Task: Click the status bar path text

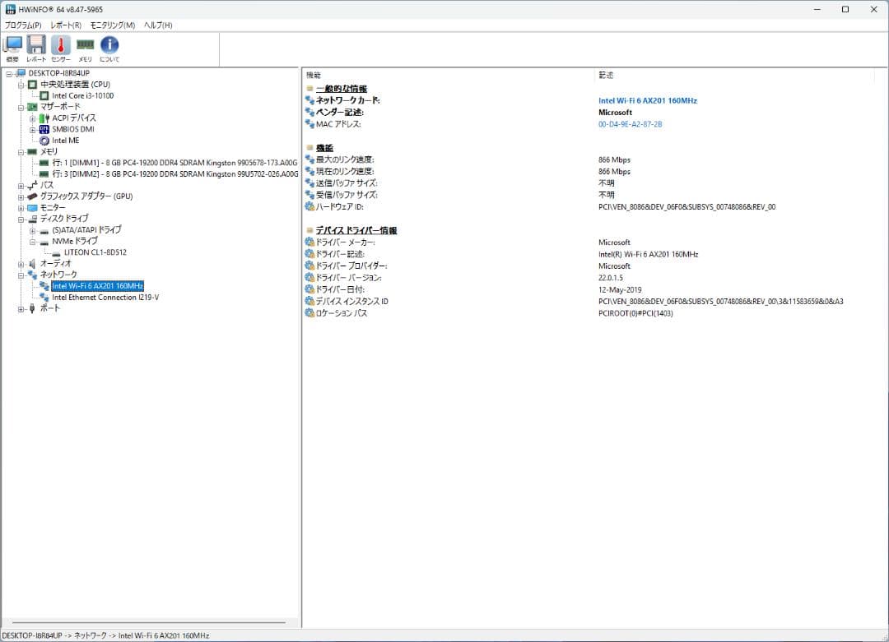Action: tap(106, 635)
